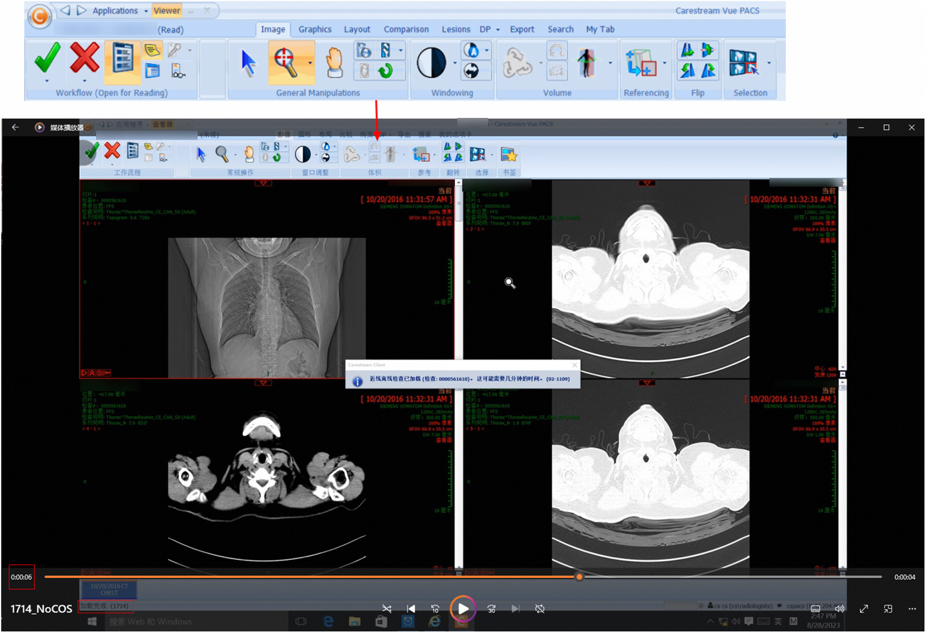Skip forward thirty seconds in media player

(491, 609)
